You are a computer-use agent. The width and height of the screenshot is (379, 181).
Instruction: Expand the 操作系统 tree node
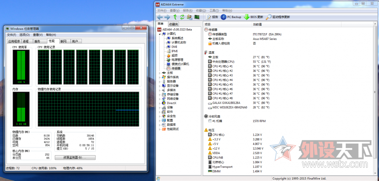(160, 77)
